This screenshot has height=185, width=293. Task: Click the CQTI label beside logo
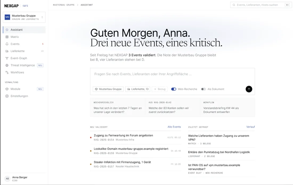coord(25,6)
